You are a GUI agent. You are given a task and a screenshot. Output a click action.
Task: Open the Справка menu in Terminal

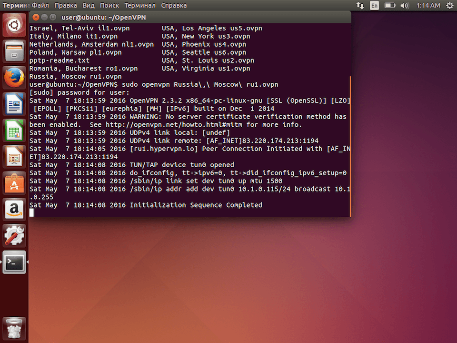(174, 5)
